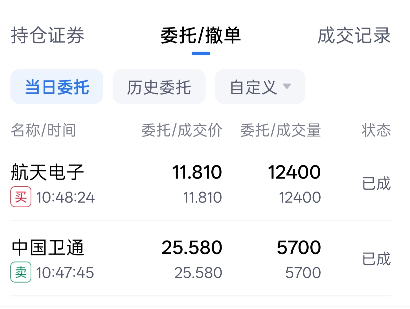The height and width of the screenshot is (309, 410).
Task: Open the 成交记录 tab
Action: point(354,35)
